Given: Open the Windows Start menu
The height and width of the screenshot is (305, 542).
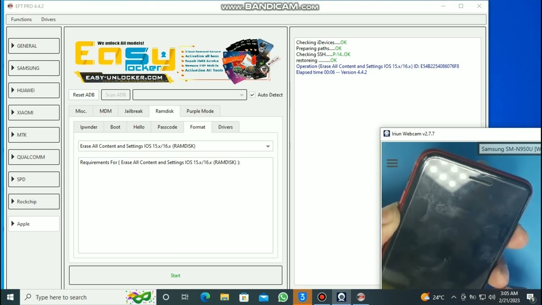Looking at the screenshot, I should pyautogui.click(x=10, y=297).
